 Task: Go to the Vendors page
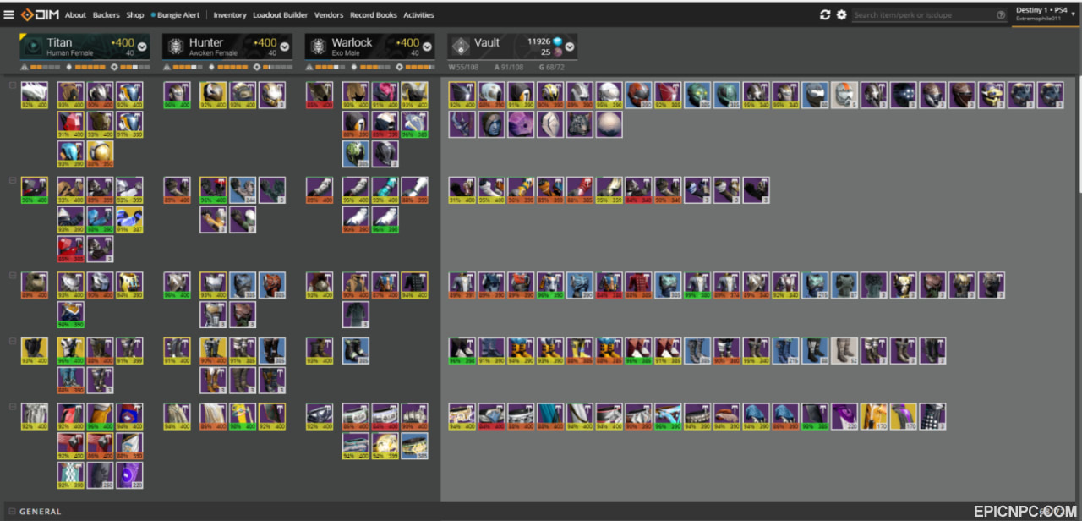pos(329,14)
